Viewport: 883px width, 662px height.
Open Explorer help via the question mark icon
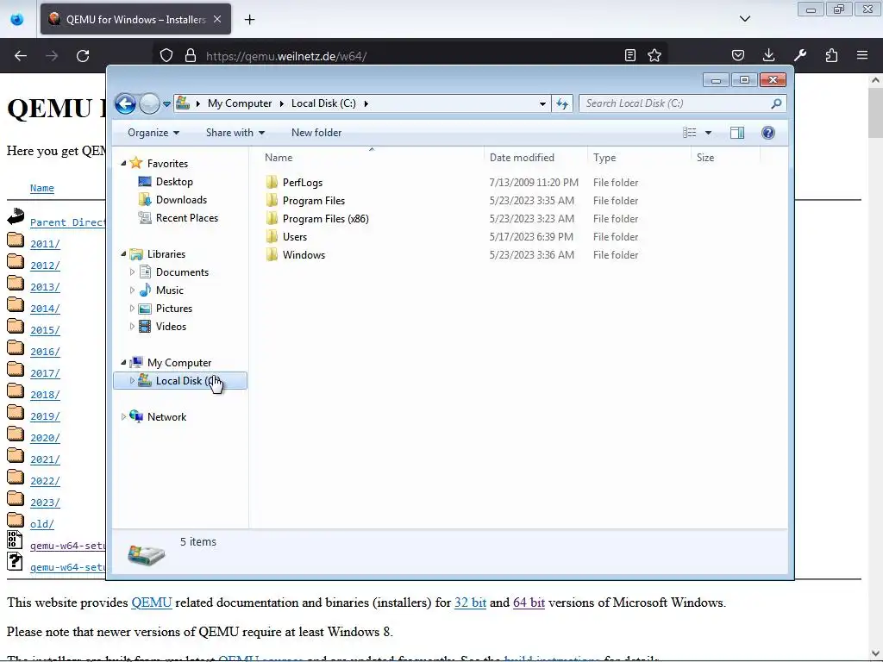(x=768, y=133)
